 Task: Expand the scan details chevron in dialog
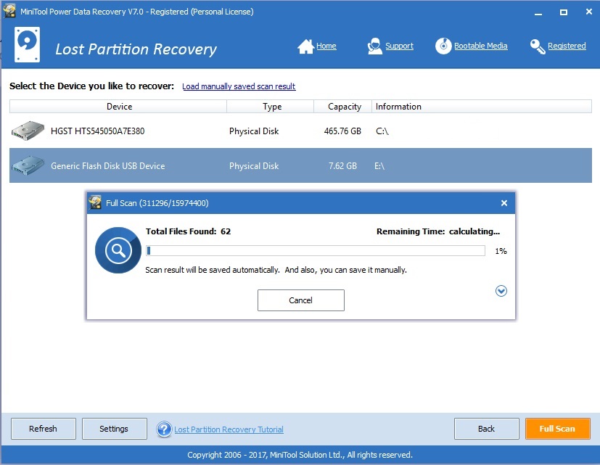click(x=501, y=291)
